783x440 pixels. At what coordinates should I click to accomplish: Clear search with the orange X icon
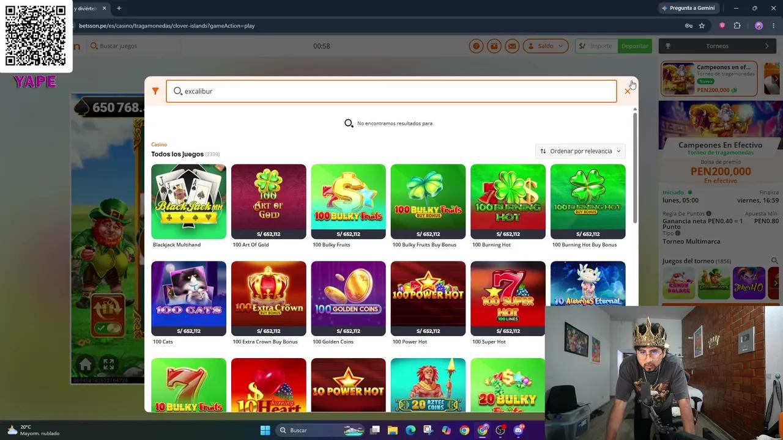(x=627, y=91)
